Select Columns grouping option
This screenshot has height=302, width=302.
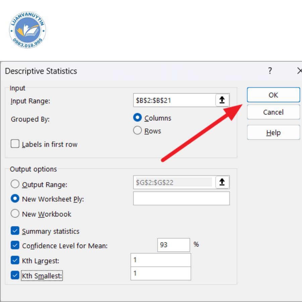[138, 118]
